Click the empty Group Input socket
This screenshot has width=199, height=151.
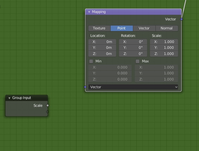tap(48, 112)
